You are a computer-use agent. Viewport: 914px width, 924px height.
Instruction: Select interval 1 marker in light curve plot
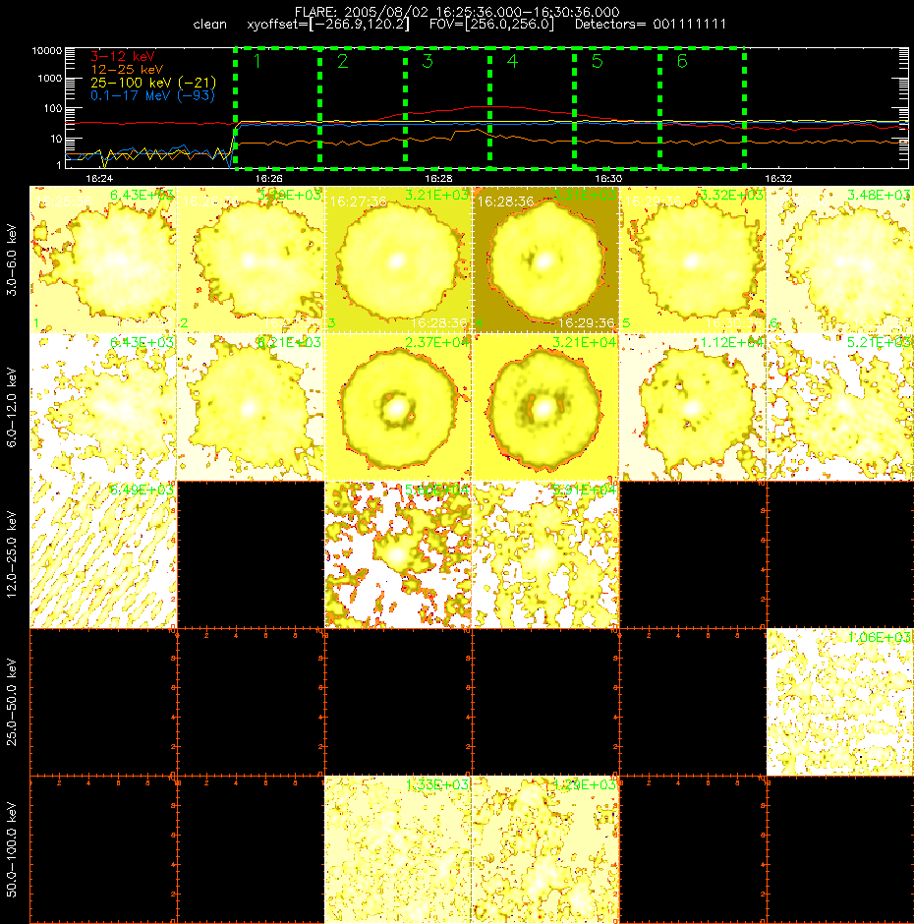click(257, 61)
